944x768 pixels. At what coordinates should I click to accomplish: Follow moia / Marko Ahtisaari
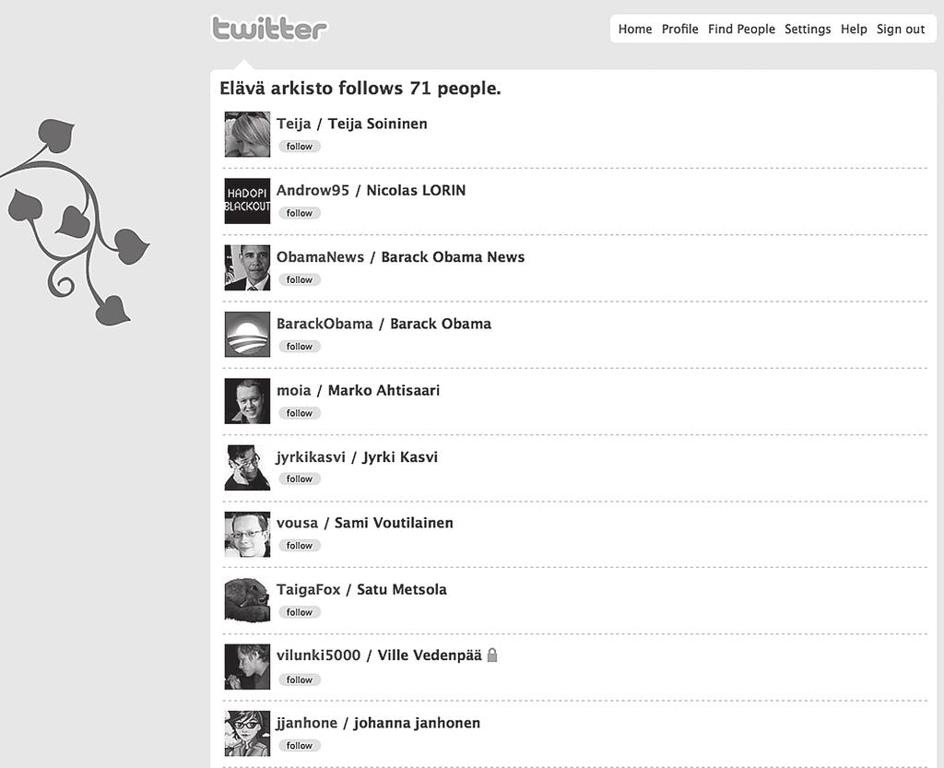[x=300, y=413]
